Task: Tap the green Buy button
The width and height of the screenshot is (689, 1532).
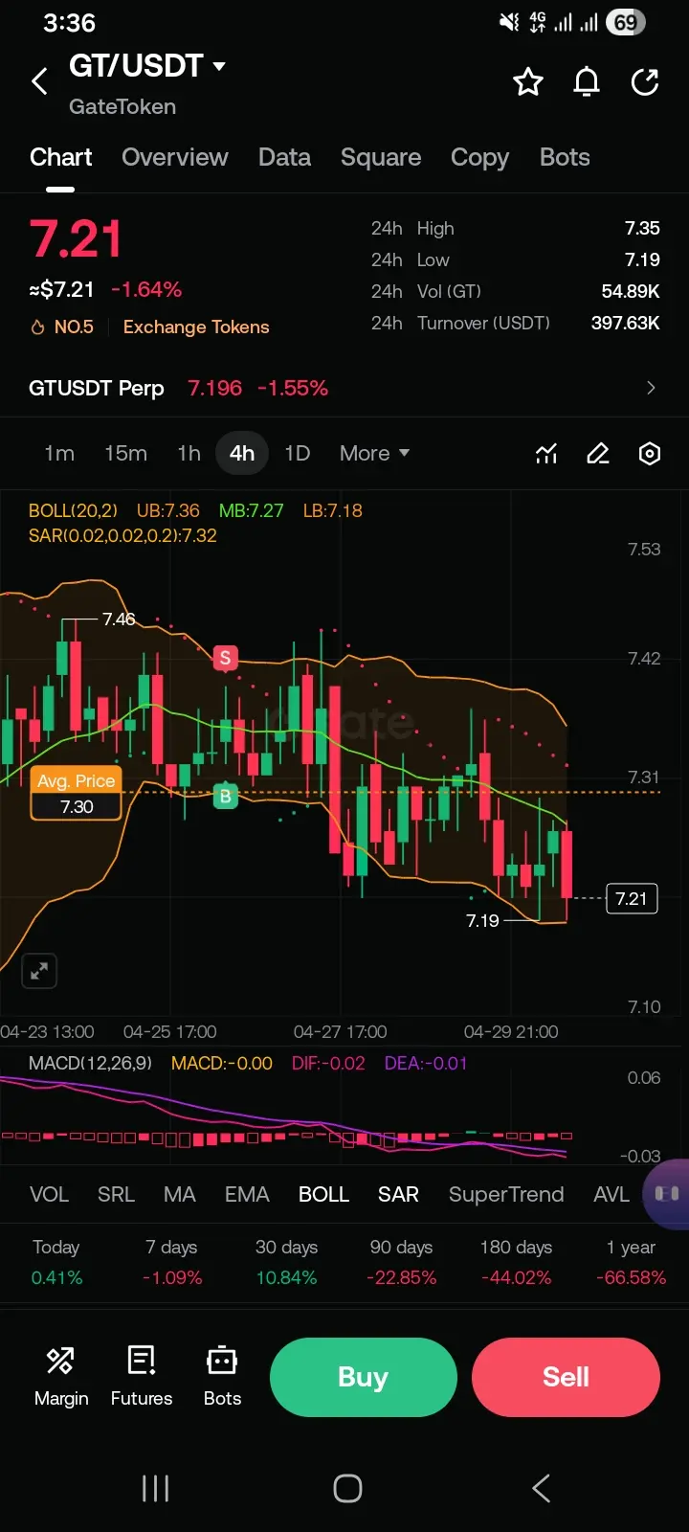Action: pos(363,1377)
